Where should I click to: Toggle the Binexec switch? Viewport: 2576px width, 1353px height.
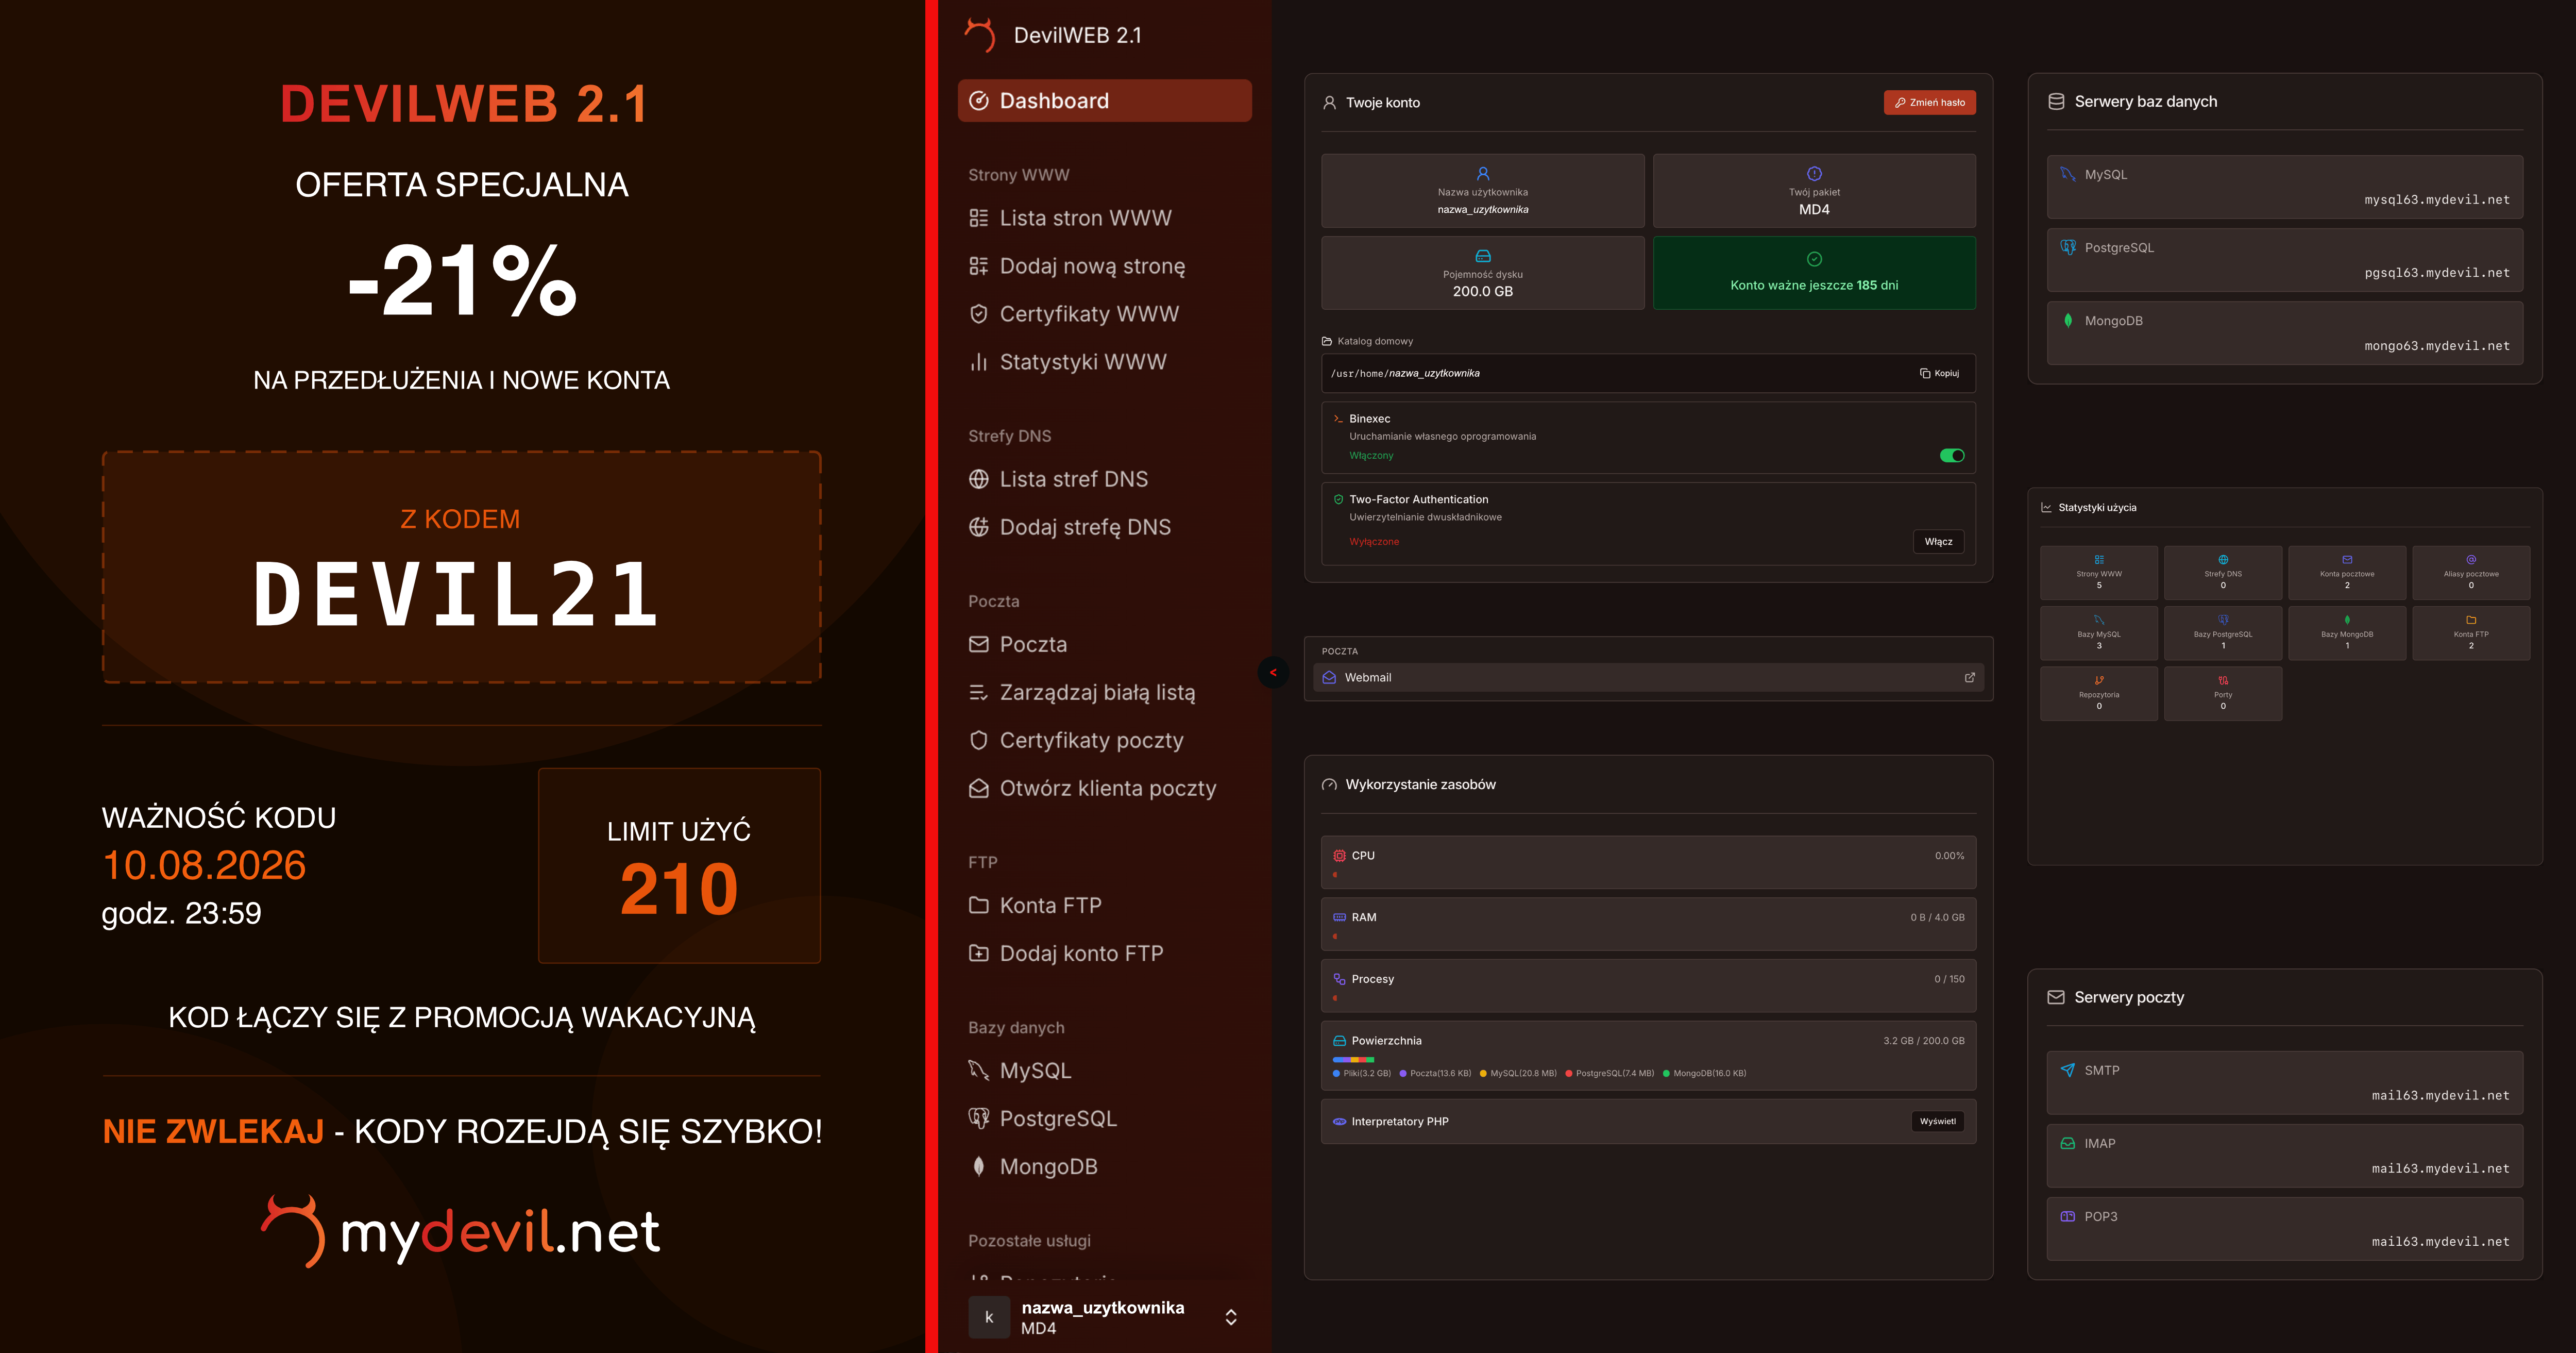[1952, 455]
